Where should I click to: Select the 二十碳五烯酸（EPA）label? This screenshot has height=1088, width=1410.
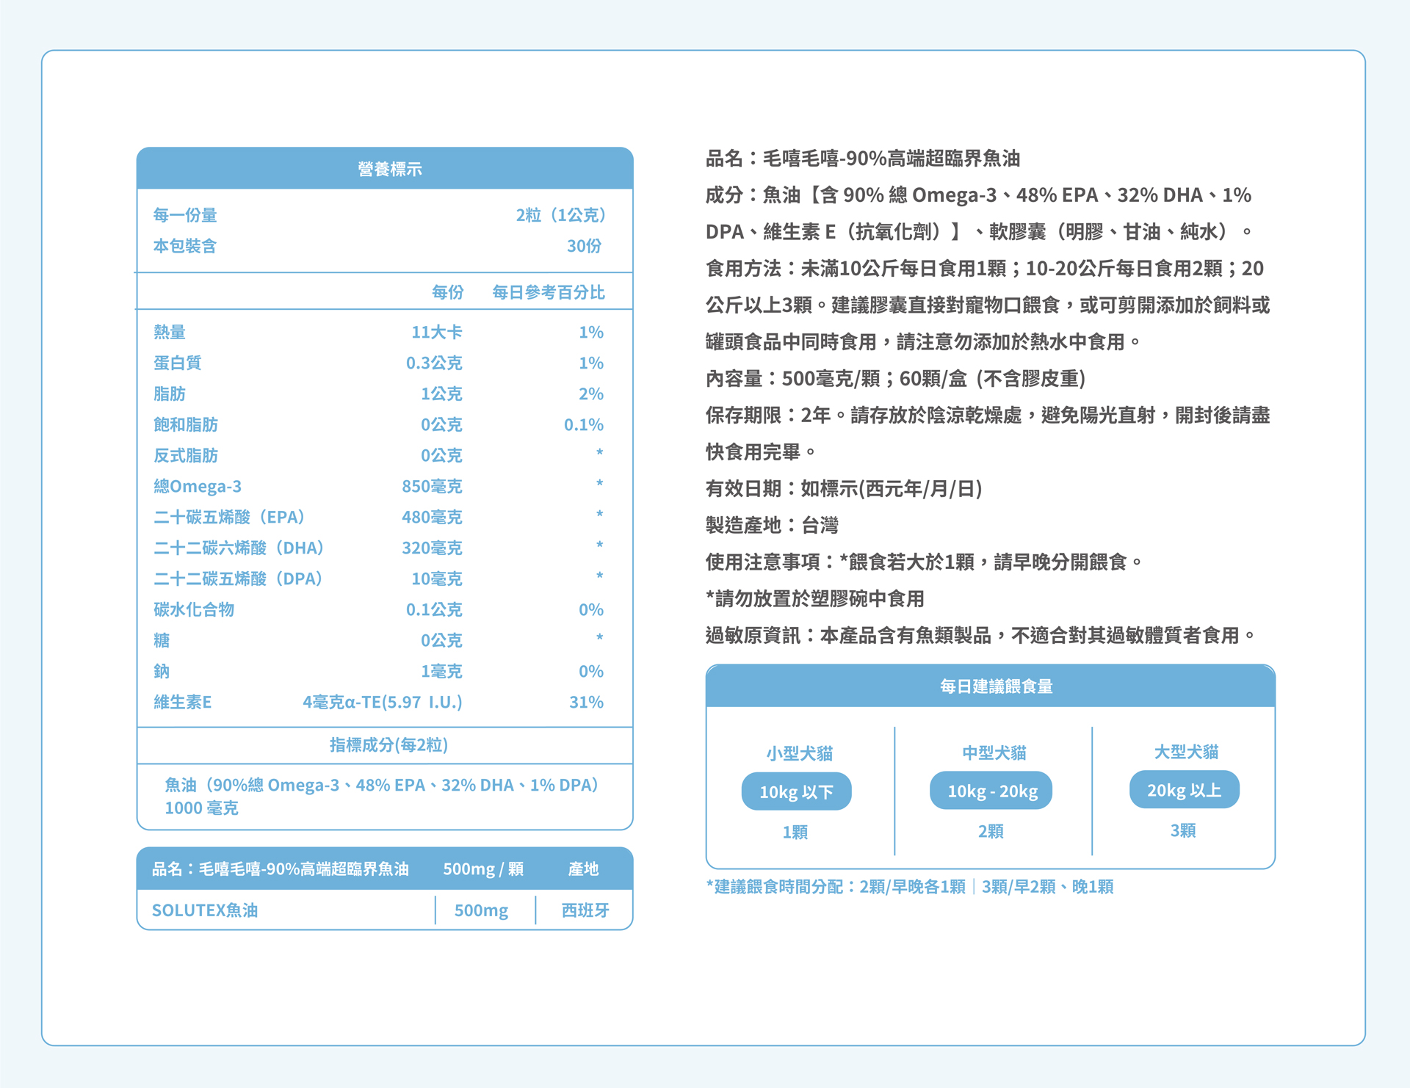coord(229,517)
